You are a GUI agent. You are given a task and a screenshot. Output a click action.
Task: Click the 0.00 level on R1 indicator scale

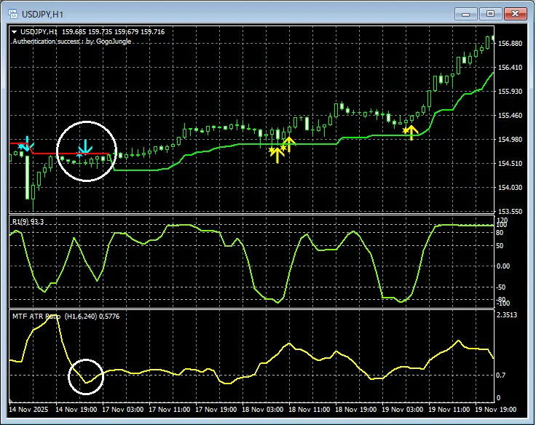click(x=502, y=266)
